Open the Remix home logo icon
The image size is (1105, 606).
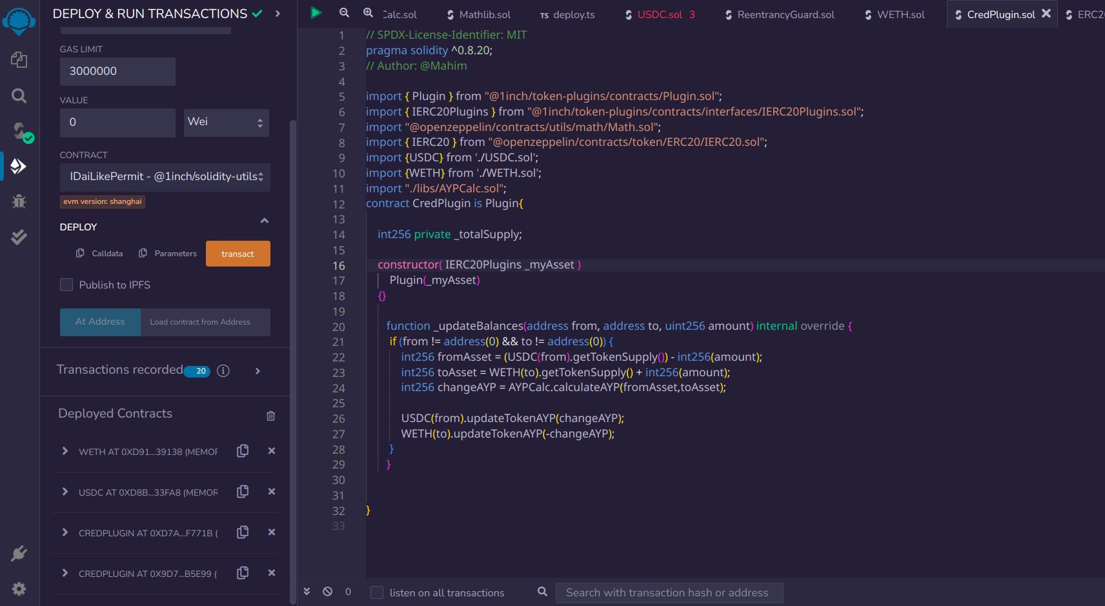click(x=19, y=20)
